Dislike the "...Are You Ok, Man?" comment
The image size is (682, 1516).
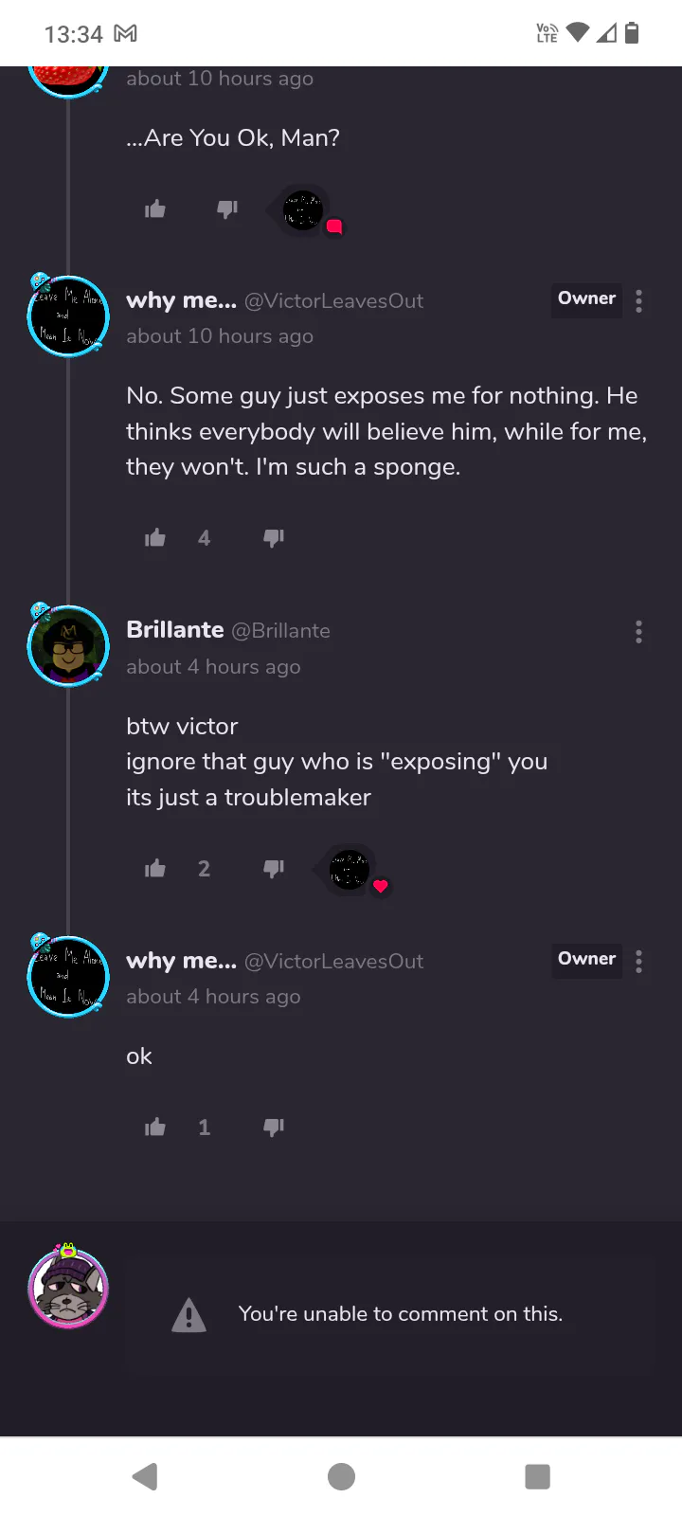tap(227, 209)
